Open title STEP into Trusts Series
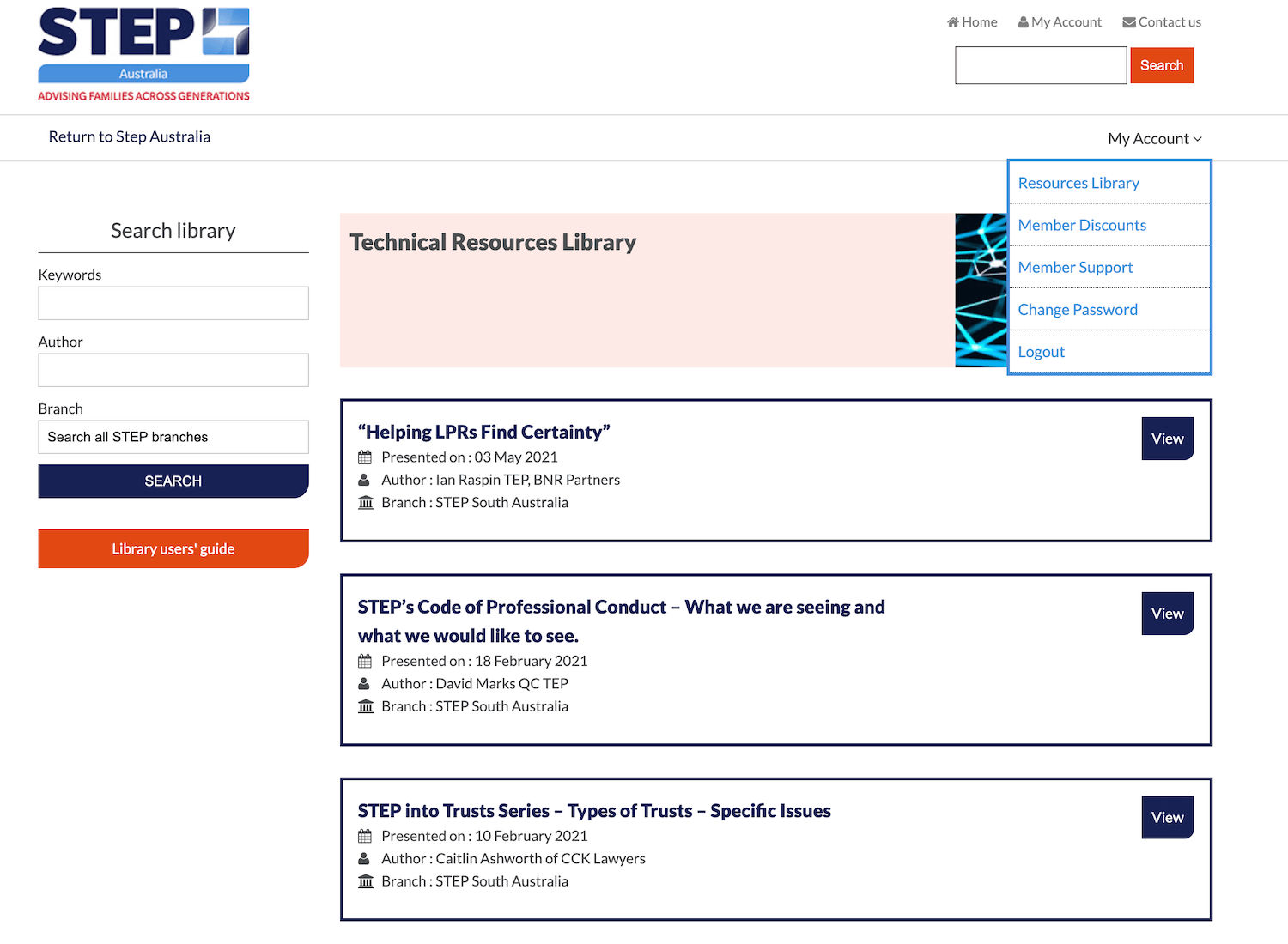 click(594, 811)
